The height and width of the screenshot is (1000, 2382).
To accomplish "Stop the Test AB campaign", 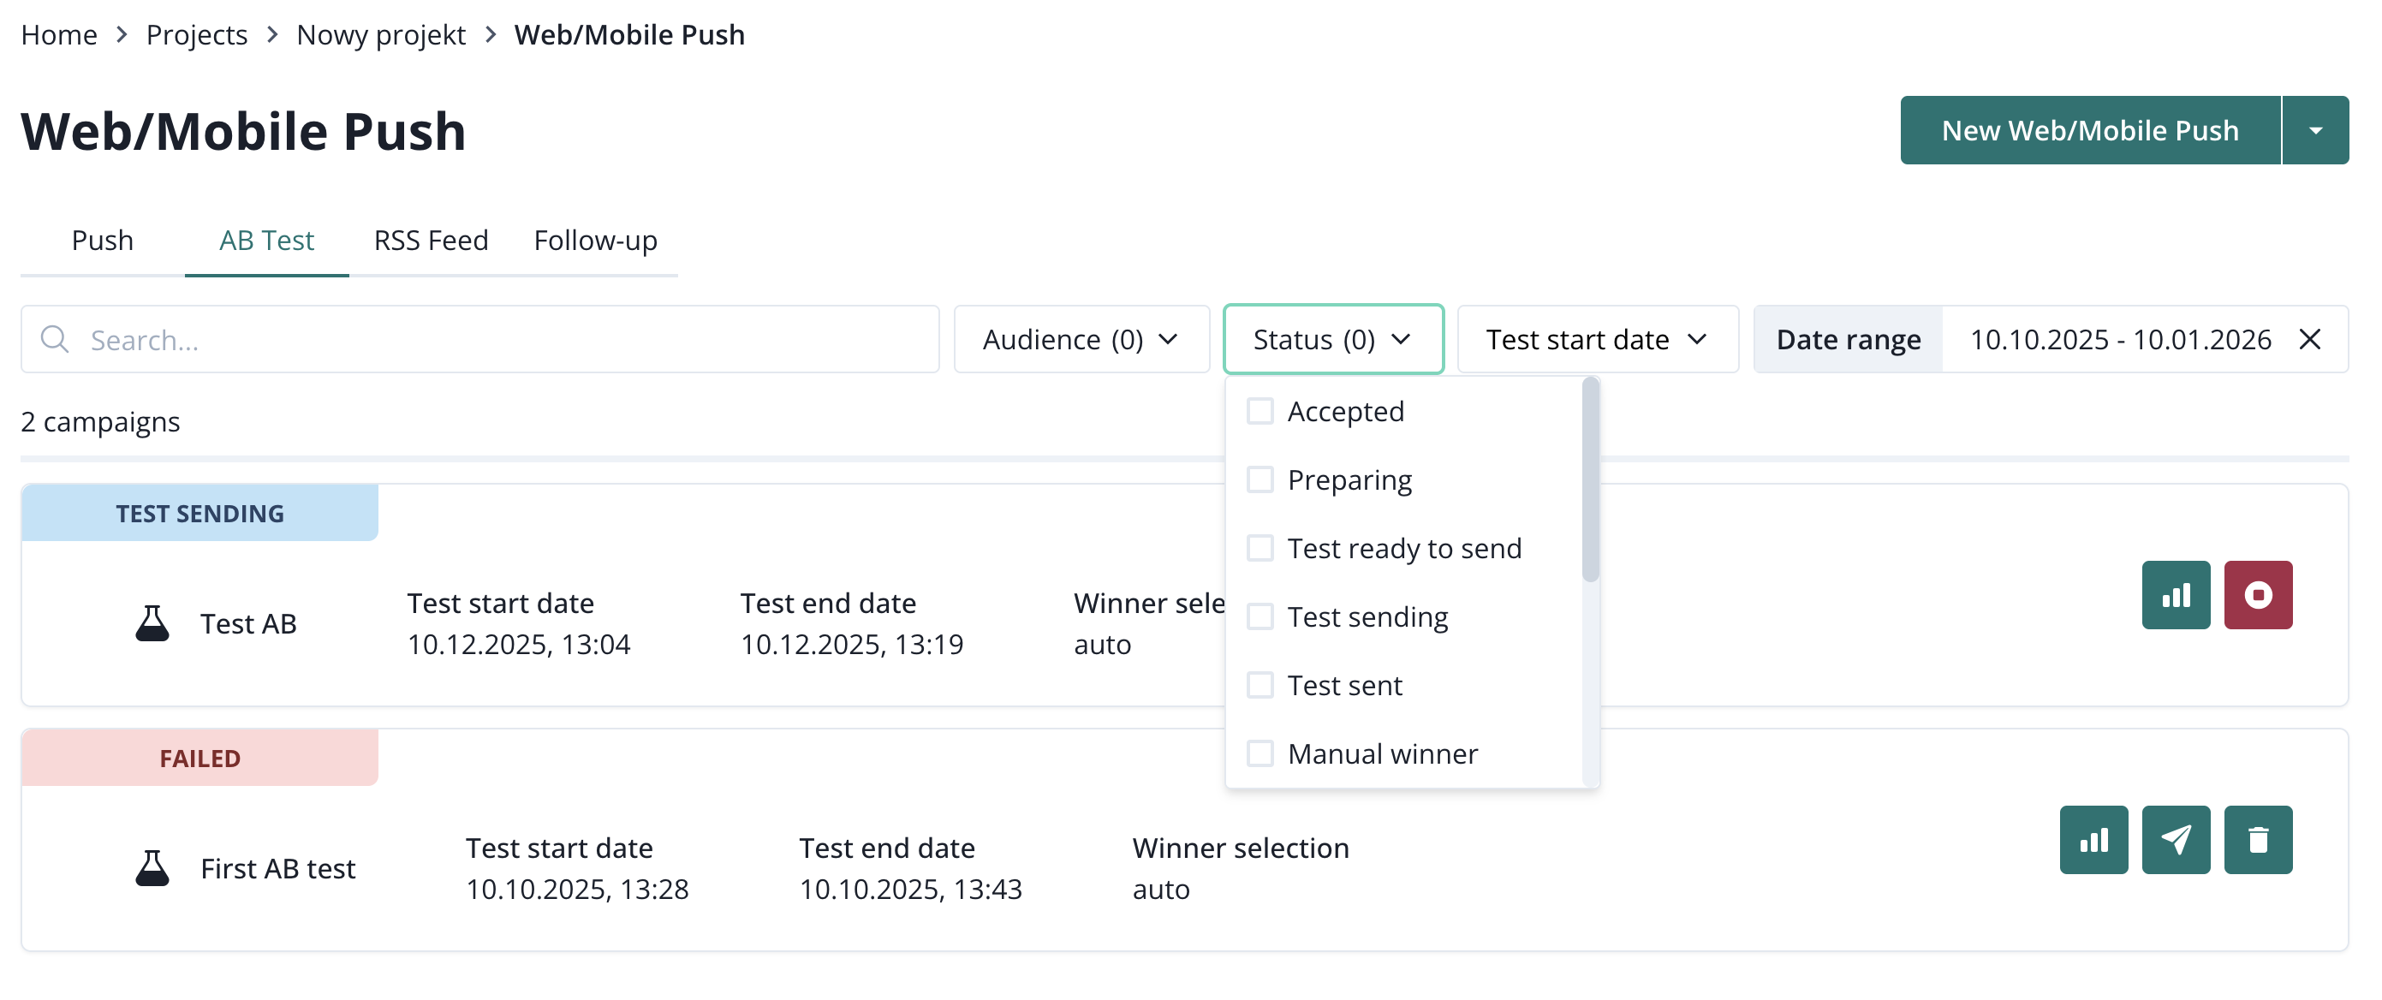I will point(2257,594).
